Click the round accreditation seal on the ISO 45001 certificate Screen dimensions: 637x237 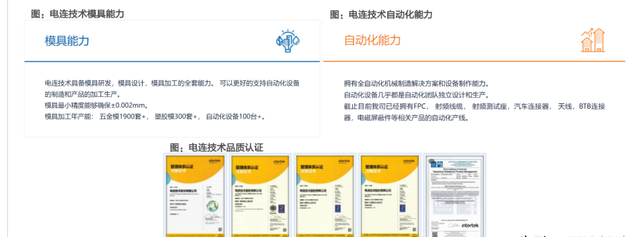point(273,207)
